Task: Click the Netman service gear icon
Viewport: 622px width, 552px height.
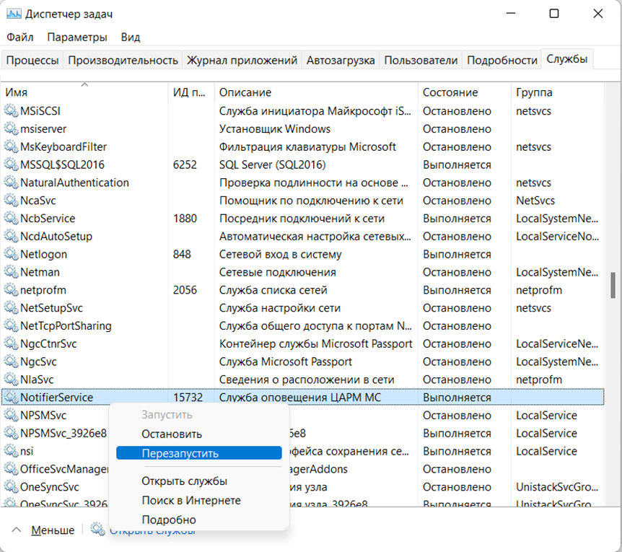Action: [x=11, y=272]
